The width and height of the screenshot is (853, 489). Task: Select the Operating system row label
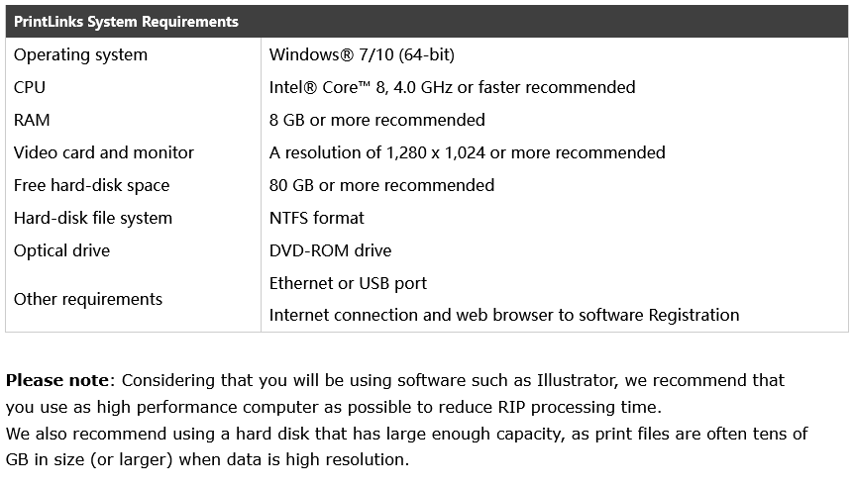[x=80, y=54]
